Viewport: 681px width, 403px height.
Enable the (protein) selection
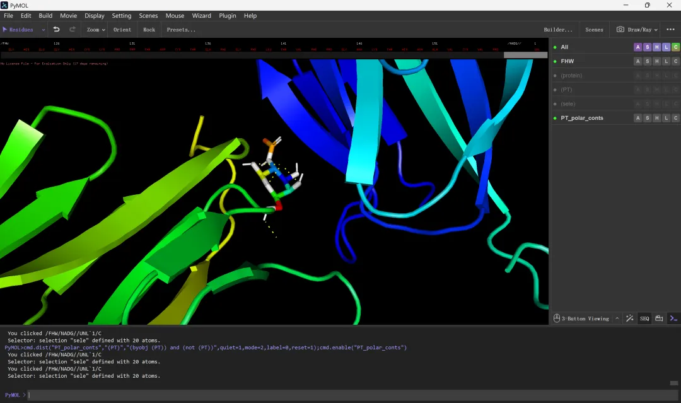coord(555,76)
